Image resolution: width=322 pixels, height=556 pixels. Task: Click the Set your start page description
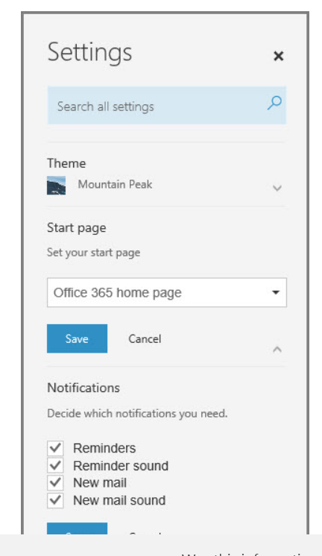click(x=94, y=253)
